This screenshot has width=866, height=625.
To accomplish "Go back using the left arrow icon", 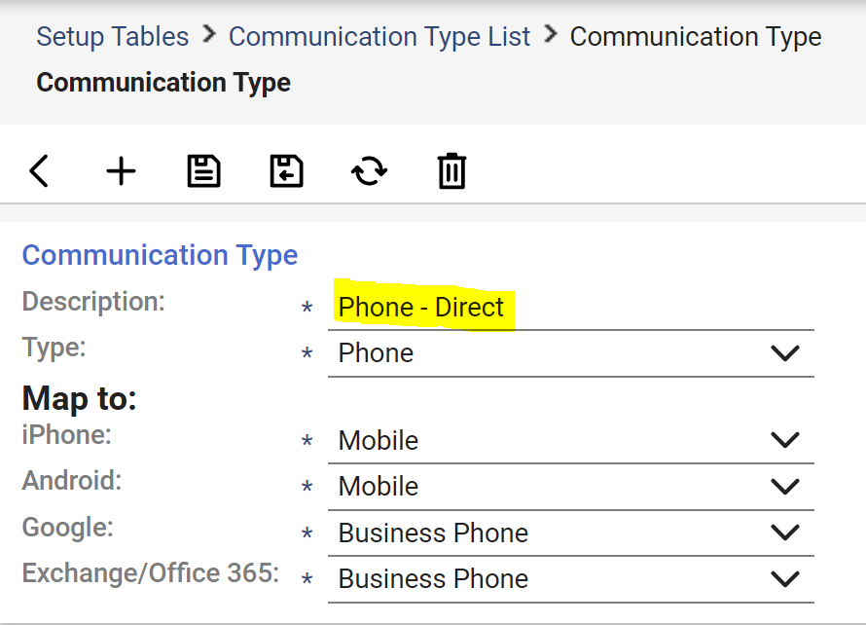I will tap(39, 170).
